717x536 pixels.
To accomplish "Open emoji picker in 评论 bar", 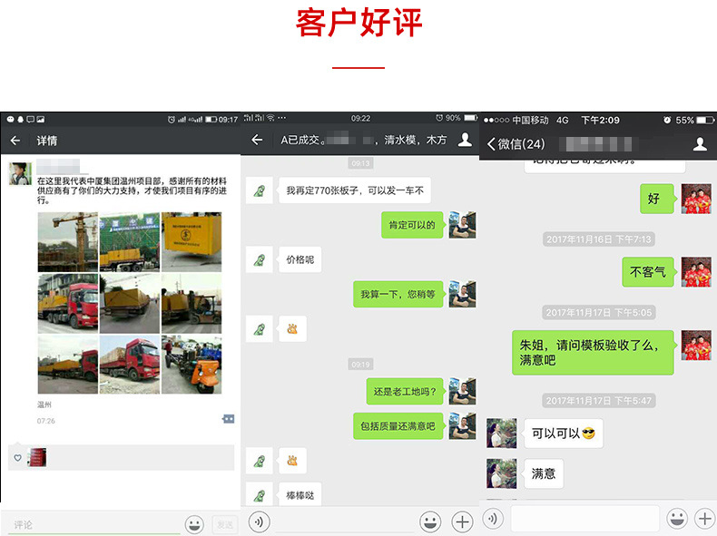I will coord(194,524).
